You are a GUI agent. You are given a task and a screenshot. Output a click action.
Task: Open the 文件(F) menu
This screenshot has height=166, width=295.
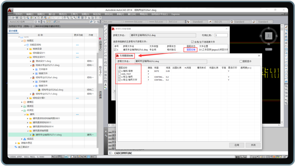pos(19,14)
